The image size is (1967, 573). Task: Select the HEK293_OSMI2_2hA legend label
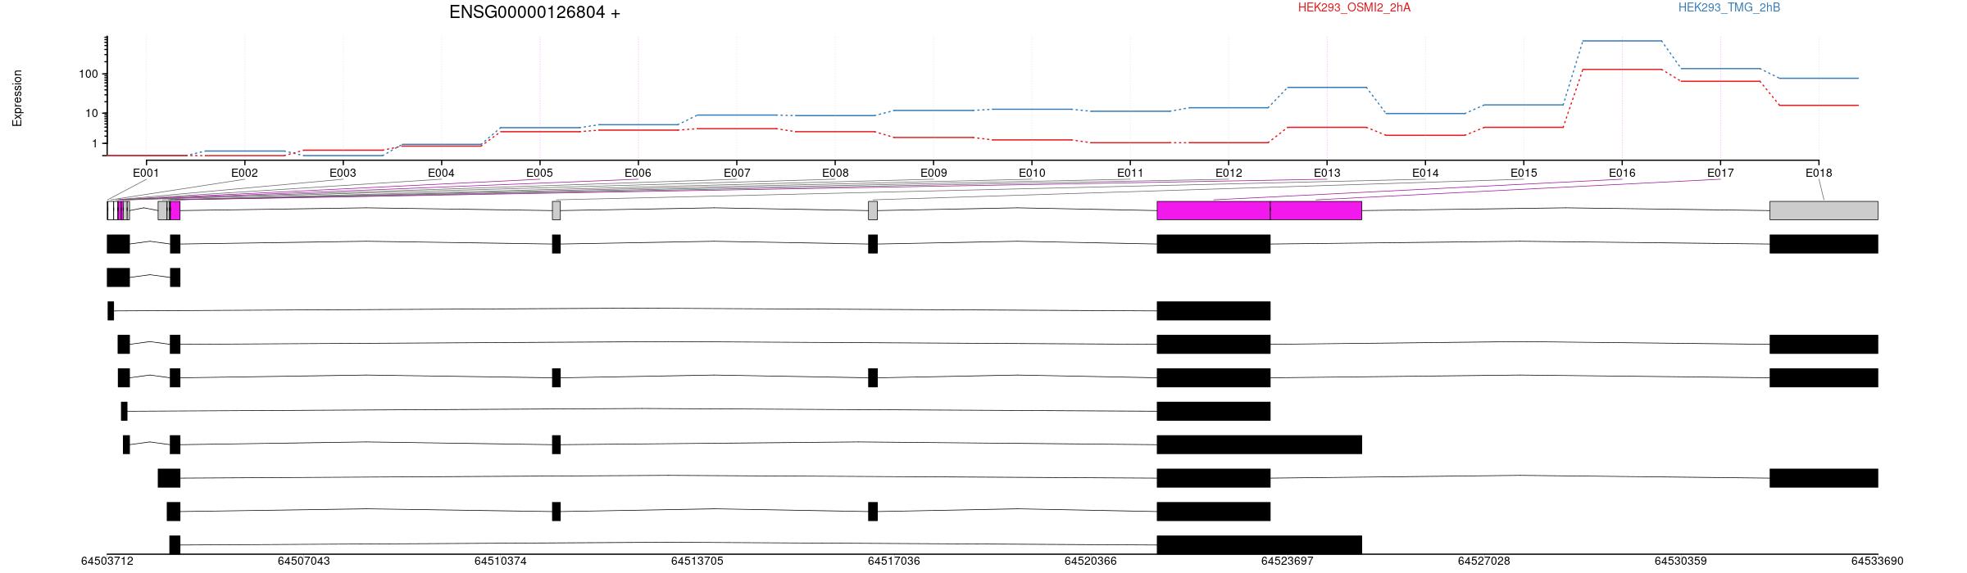[1354, 7]
